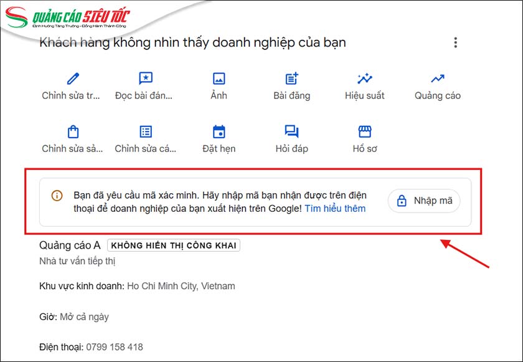Screen dimensions: 523x362
Task: Open Đọc bài đánh giá reviews icon
Action: coord(146,79)
